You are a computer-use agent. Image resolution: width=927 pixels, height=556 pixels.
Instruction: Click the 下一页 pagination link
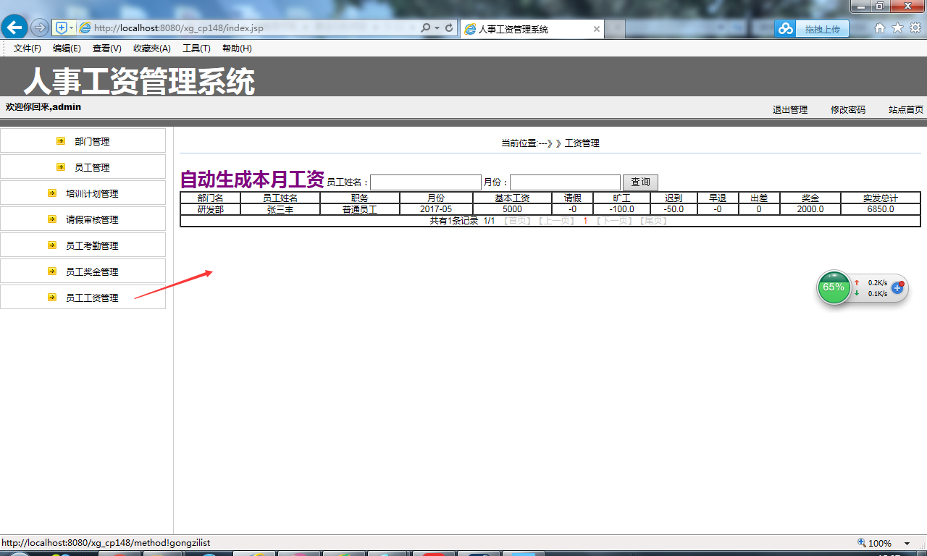click(616, 221)
